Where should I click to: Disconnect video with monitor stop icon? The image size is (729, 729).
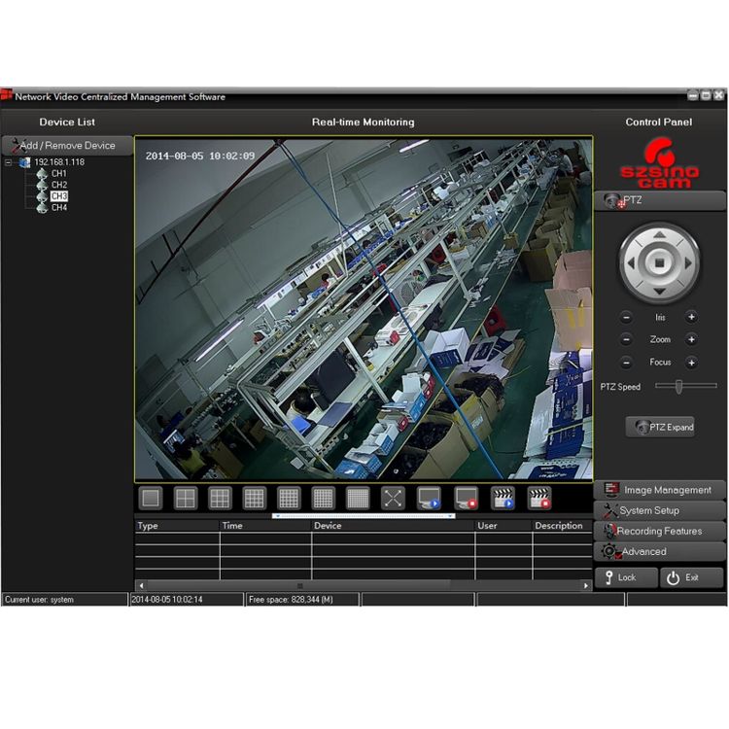466,498
